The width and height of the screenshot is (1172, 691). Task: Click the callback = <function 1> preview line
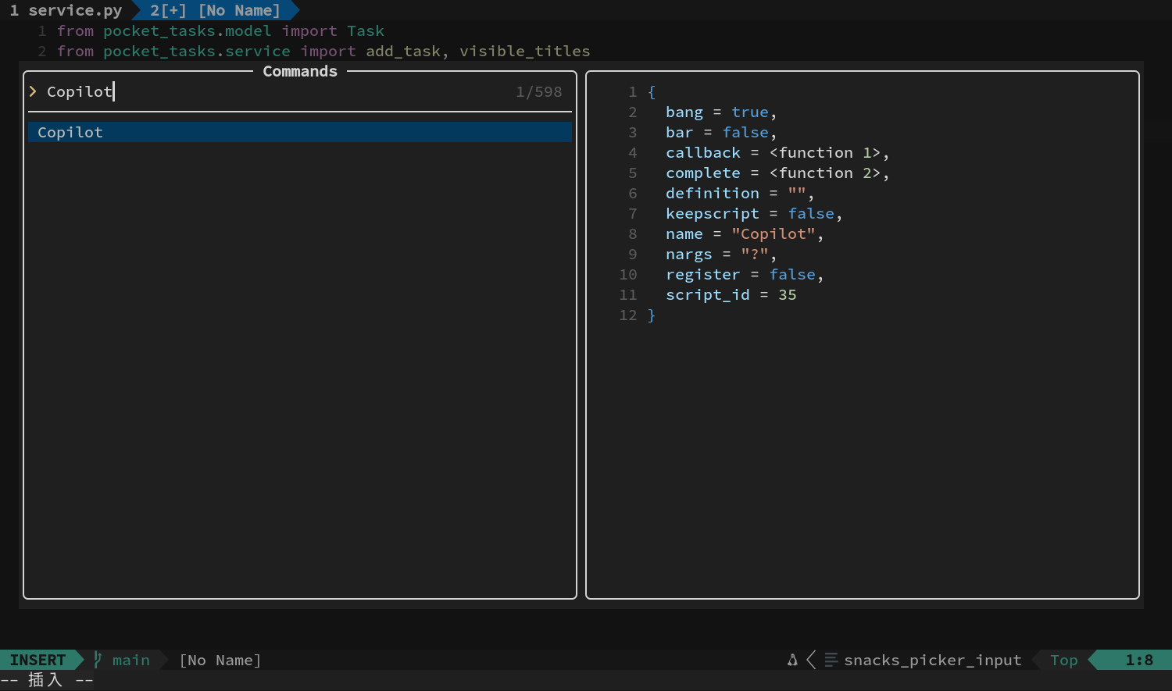pos(777,152)
